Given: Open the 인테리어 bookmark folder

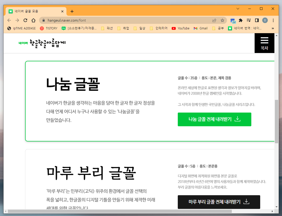Looking at the screenshot, I should (x=159, y=28).
